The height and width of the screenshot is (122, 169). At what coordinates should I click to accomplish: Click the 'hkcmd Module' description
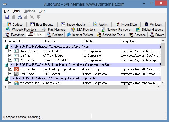pos(52,51)
